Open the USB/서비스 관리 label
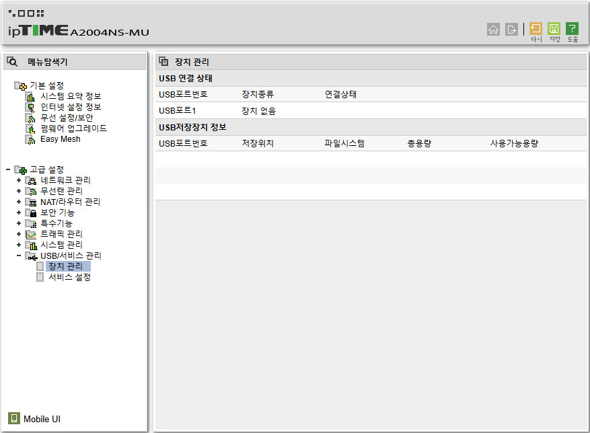The height and width of the screenshot is (433, 590). pyautogui.click(x=71, y=255)
